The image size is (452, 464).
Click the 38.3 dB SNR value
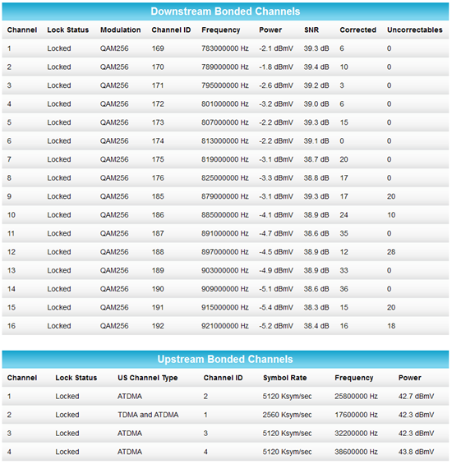click(x=316, y=307)
